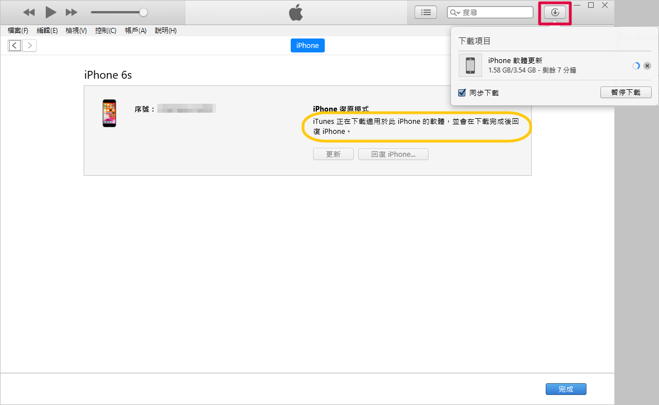Click the fast-forward playback button
Image resolution: width=659 pixels, height=405 pixels.
(71, 13)
